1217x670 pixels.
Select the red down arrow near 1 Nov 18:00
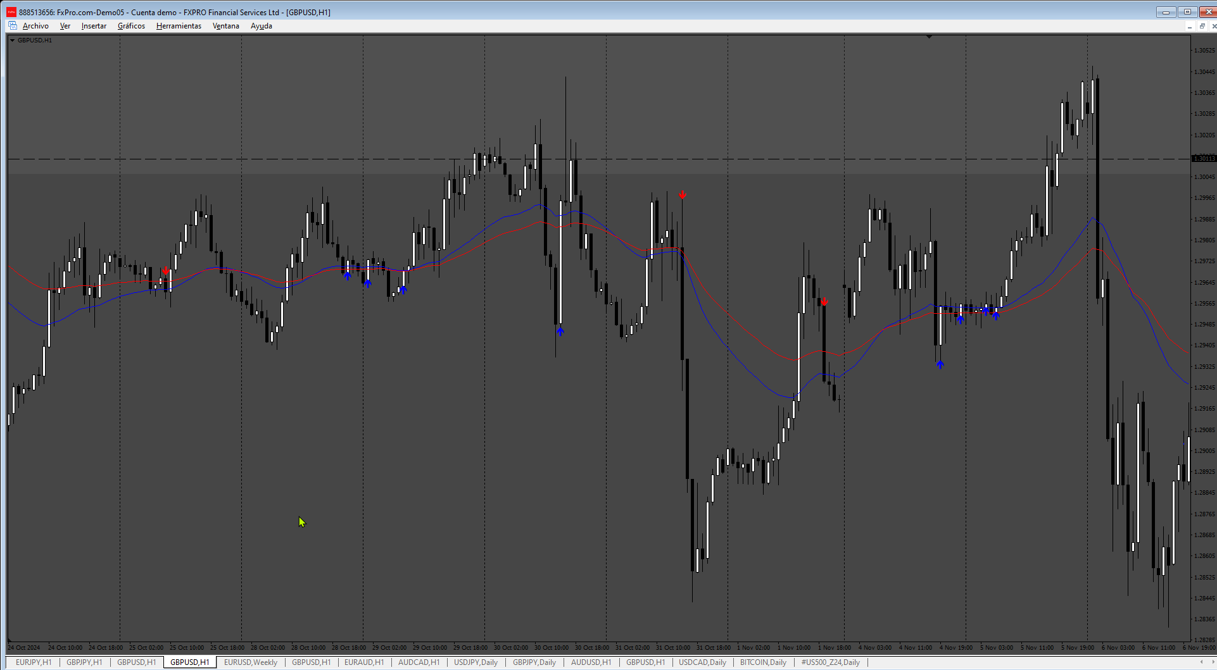click(824, 302)
